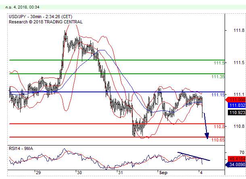Click the red 111.066 price tag
The image size is (246, 179).
(x=236, y=100)
